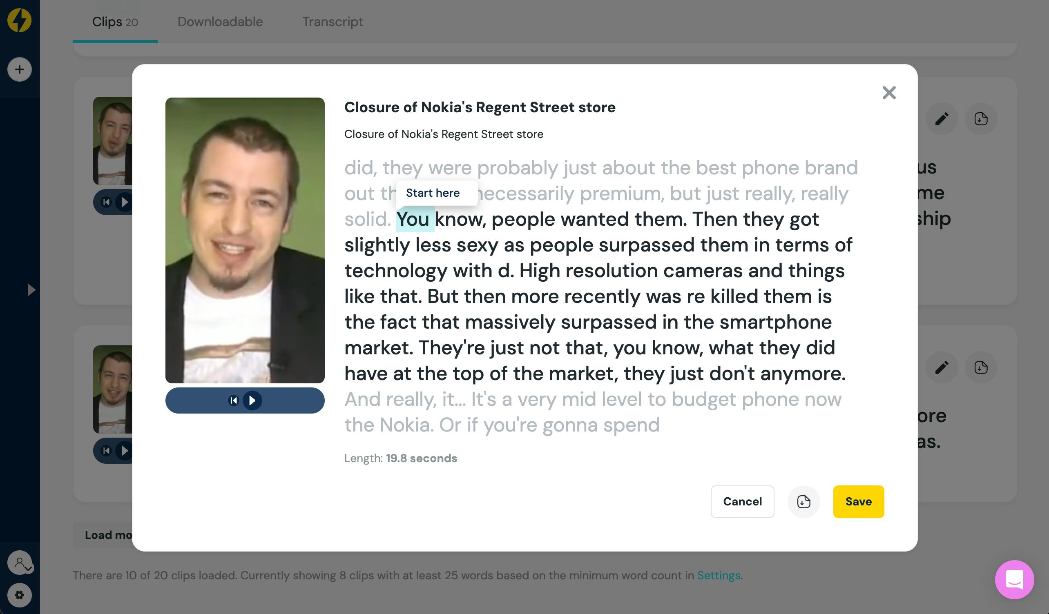Click the modal video preview

(x=245, y=240)
